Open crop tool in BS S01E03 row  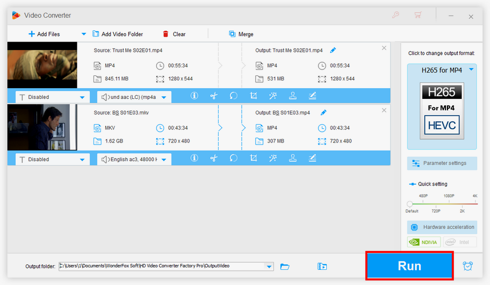[x=253, y=158]
